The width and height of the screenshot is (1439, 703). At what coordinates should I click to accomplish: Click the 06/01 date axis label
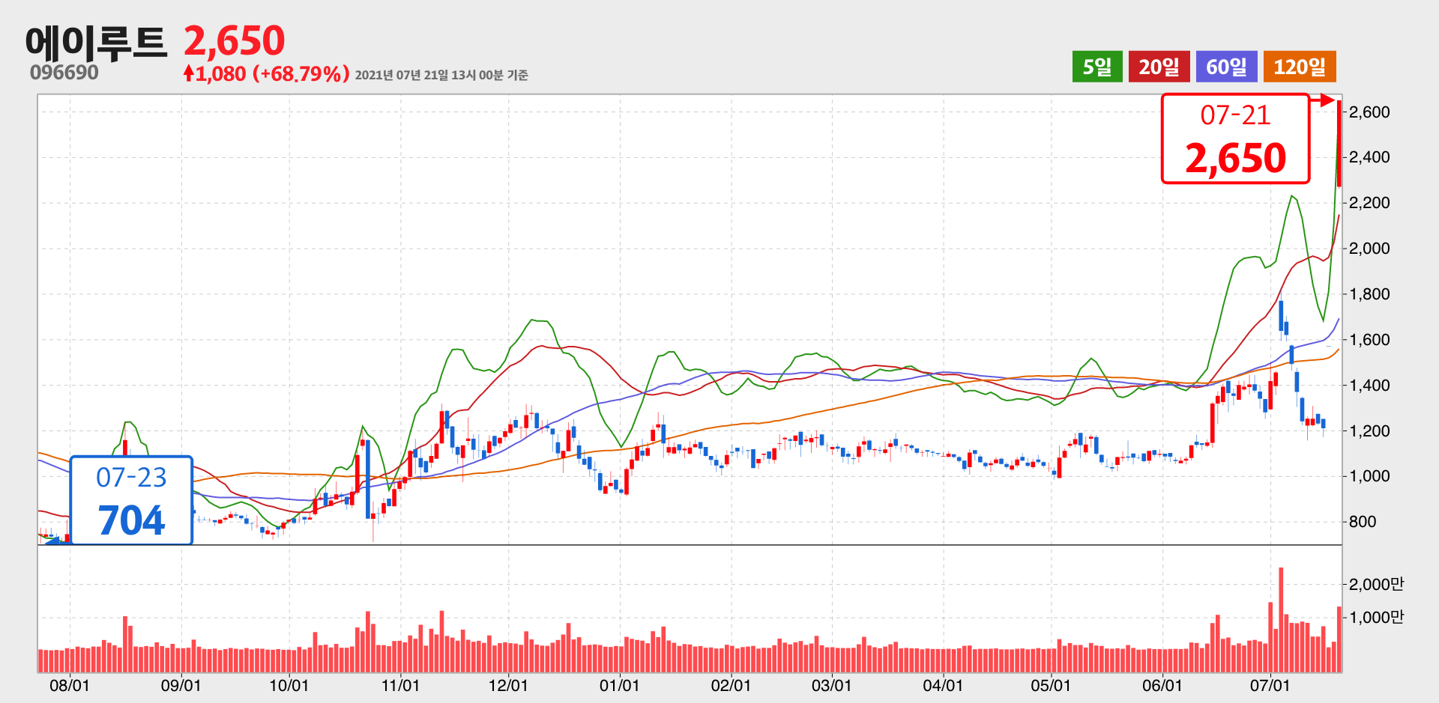pyautogui.click(x=1162, y=686)
